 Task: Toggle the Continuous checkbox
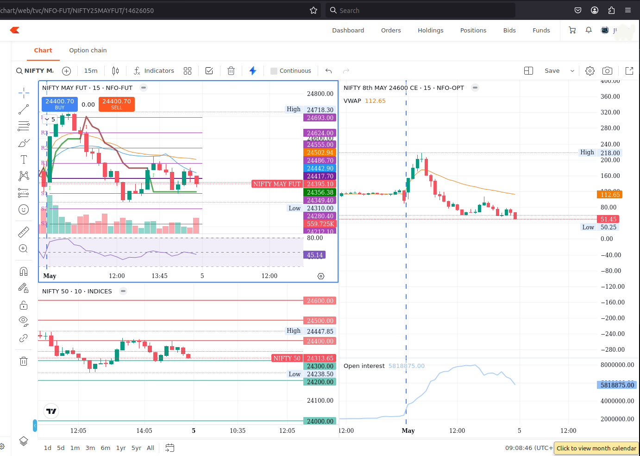(x=274, y=71)
